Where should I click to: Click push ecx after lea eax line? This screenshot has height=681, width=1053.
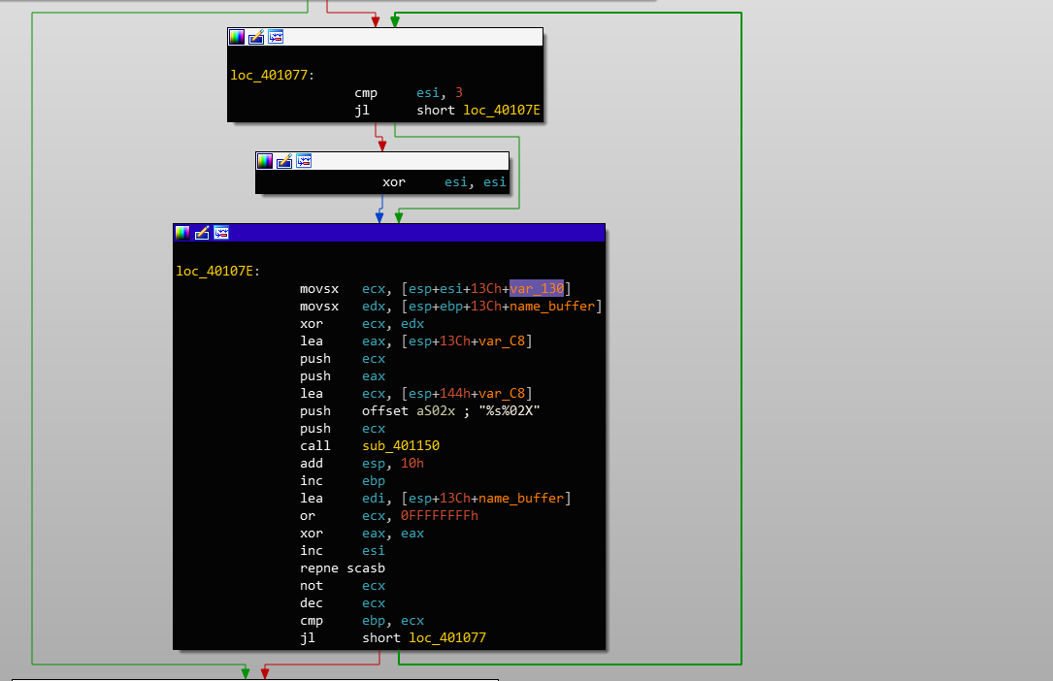[343, 358]
